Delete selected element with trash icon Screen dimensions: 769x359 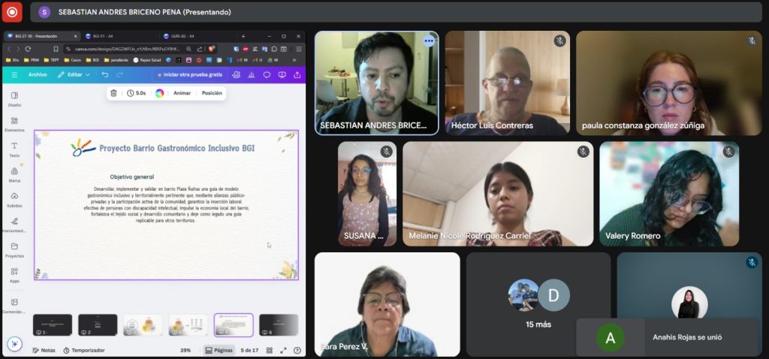[x=113, y=93]
